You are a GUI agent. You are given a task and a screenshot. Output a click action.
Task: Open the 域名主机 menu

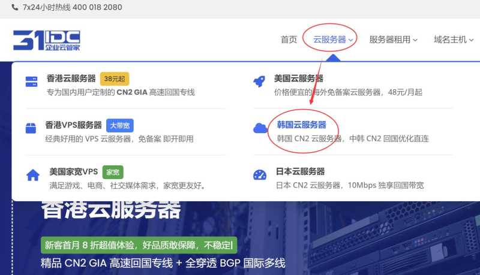(450, 40)
